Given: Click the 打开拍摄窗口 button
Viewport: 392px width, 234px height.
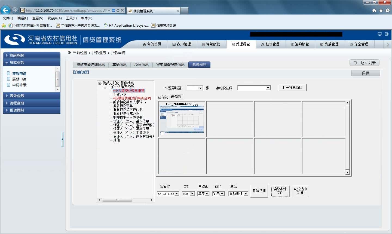Looking at the screenshot, I should tap(292, 88).
